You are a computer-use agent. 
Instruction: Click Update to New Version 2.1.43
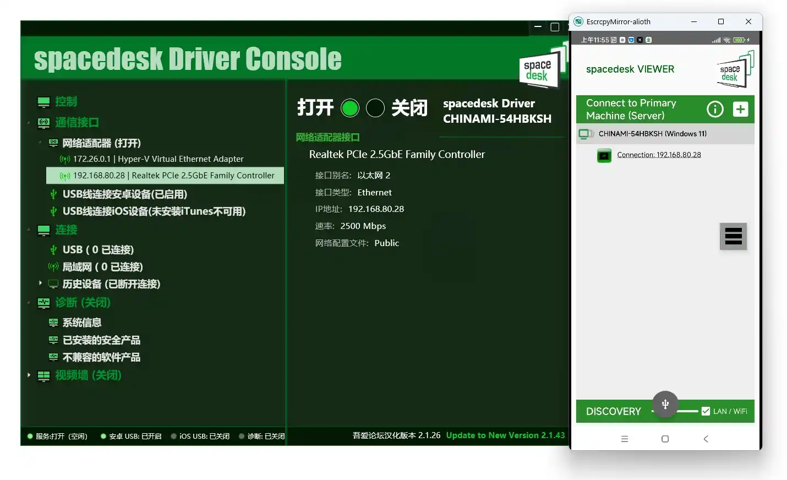pos(505,435)
